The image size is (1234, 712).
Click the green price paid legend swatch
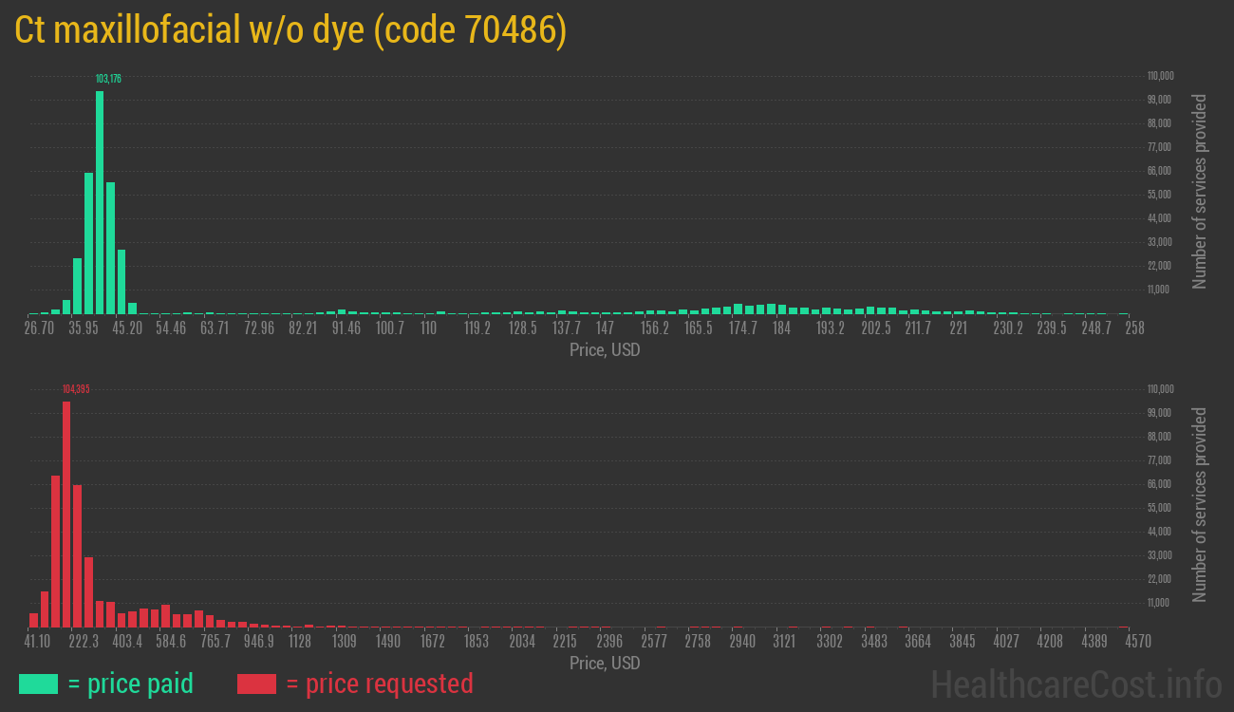pyautogui.click(x=38, y=684)
